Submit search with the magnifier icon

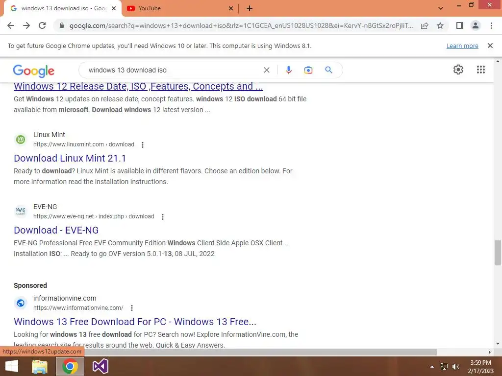coord(329,70)
